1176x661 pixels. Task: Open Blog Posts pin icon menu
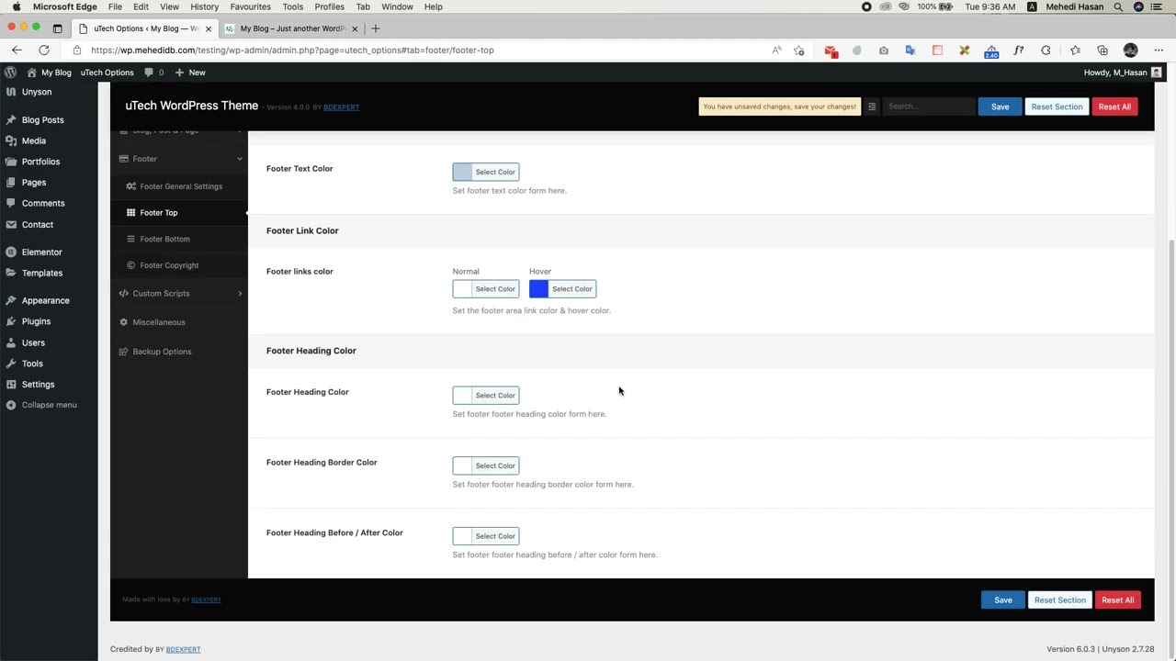coord(11,120)
